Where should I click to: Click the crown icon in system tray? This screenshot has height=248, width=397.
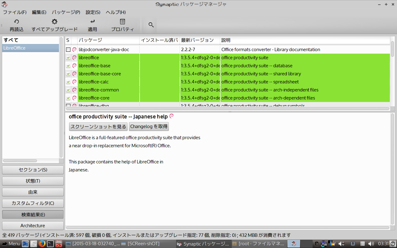[332, 244]
